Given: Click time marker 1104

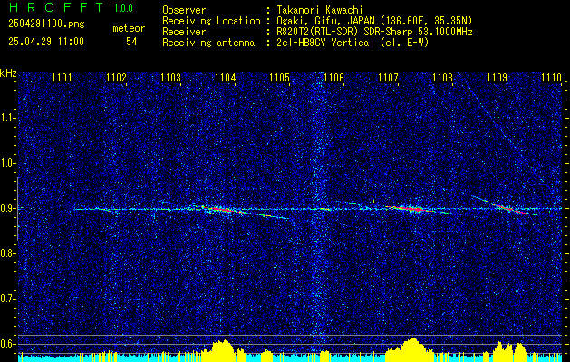Looking at the screenshot, I should 226,78.
